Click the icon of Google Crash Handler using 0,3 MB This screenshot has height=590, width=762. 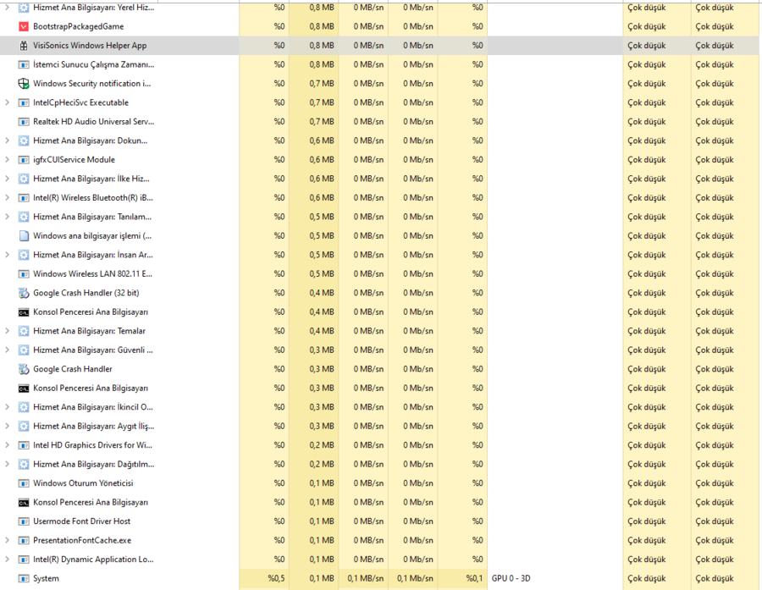point(24,369)
